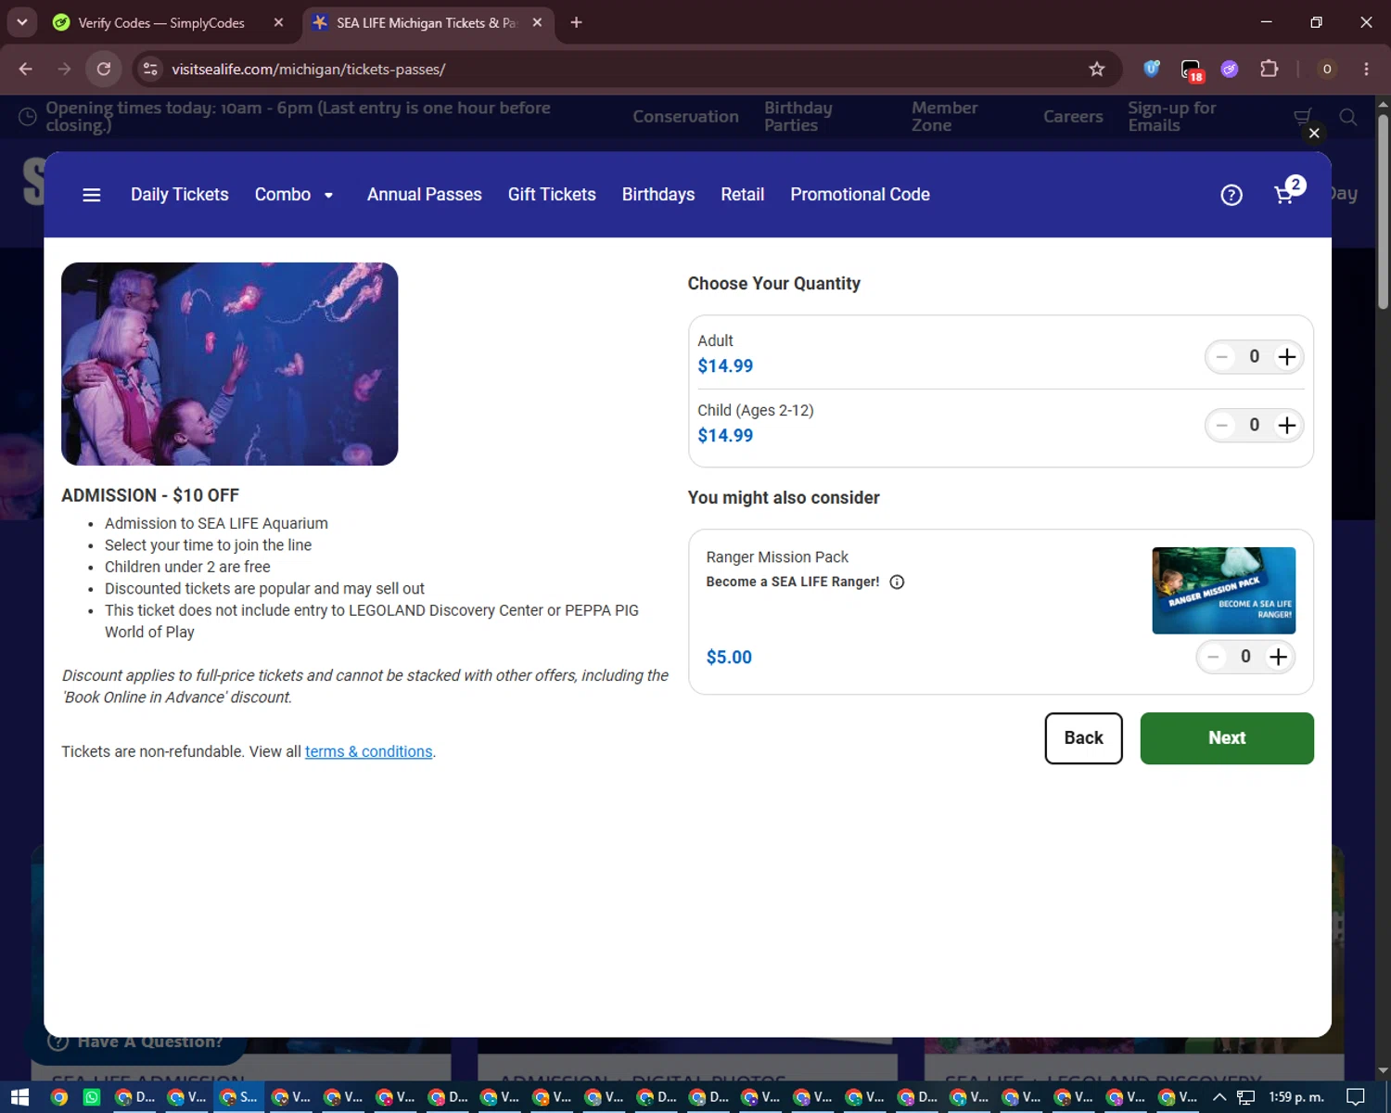The image size is (1391, 1113).
Task: Open Conservation page link
Action: [x=685, y=117]
